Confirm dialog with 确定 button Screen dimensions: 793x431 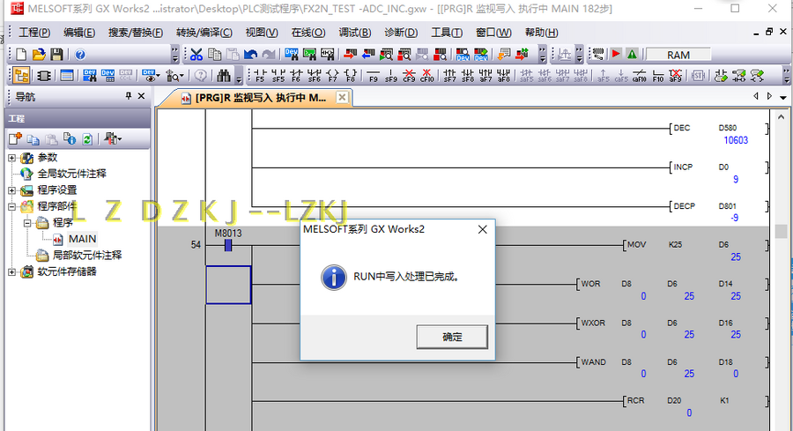coord(452,337)
